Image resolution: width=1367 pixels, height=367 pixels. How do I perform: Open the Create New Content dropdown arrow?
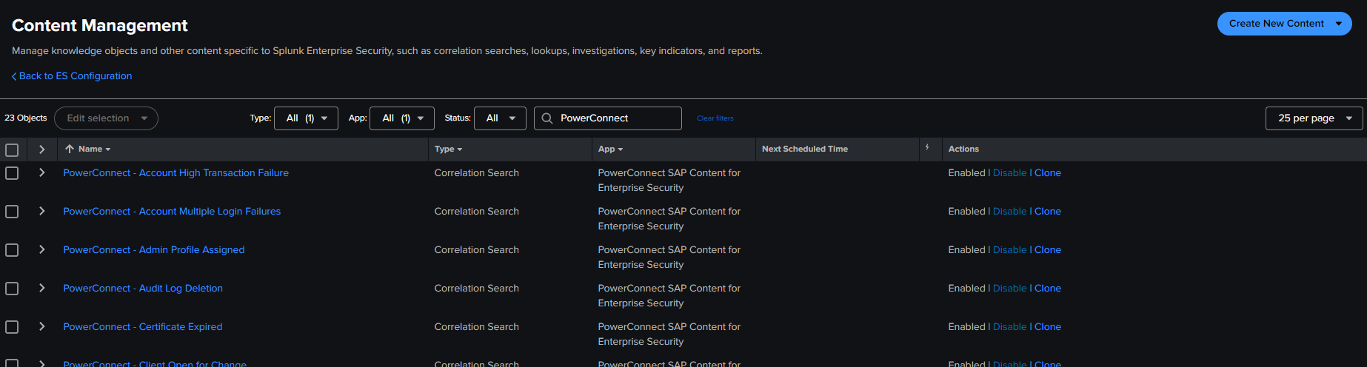point(1339,24)
